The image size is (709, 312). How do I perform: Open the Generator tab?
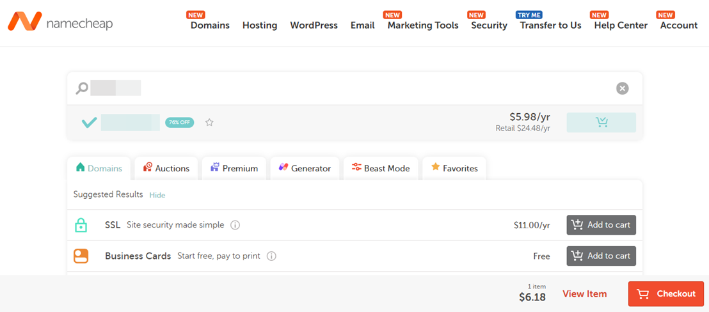(305, 168)
